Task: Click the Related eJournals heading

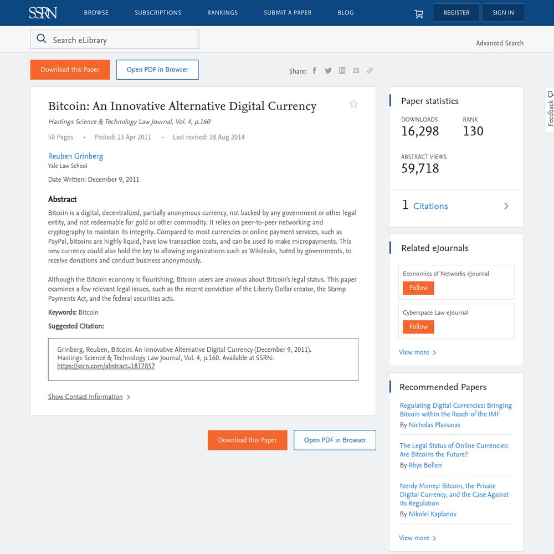Action: pos(434,248)
